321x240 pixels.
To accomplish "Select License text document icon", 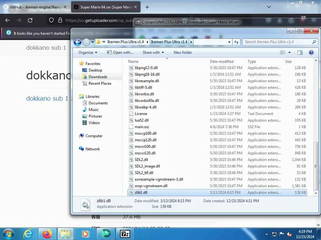I will coord(131,114).
